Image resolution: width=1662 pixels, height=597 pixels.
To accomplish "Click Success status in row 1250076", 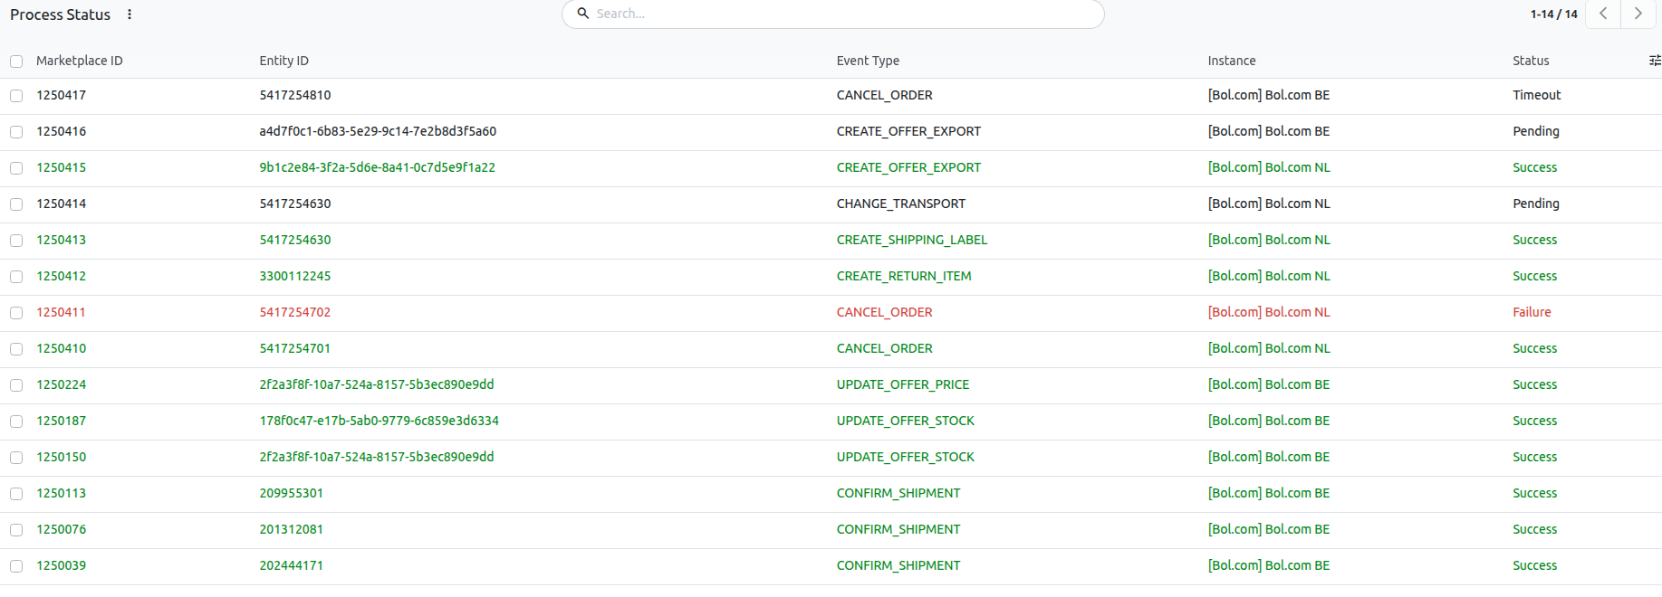I will pos(1535,529).
